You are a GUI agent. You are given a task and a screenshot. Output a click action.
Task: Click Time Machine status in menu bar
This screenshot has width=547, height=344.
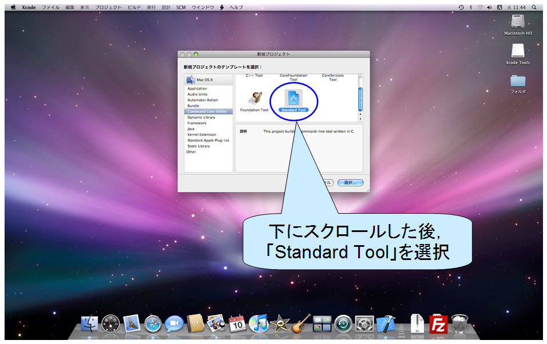pyautogui.click(x=461, y=7)
